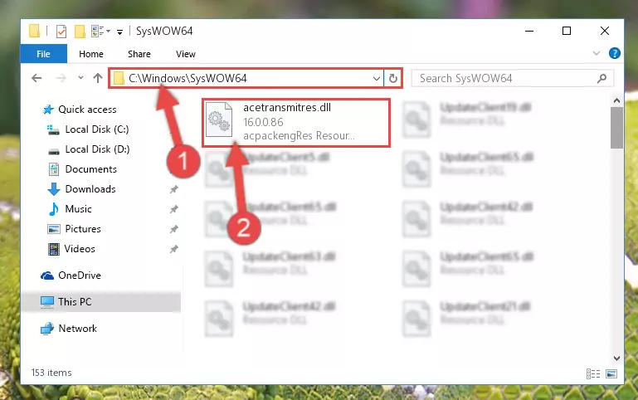
Task: Open Help with the question mark icon
Action: click(615, 53)
